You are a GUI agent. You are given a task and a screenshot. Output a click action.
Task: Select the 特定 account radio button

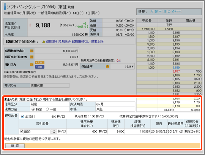pyautogui.click(x=33, y=109)
